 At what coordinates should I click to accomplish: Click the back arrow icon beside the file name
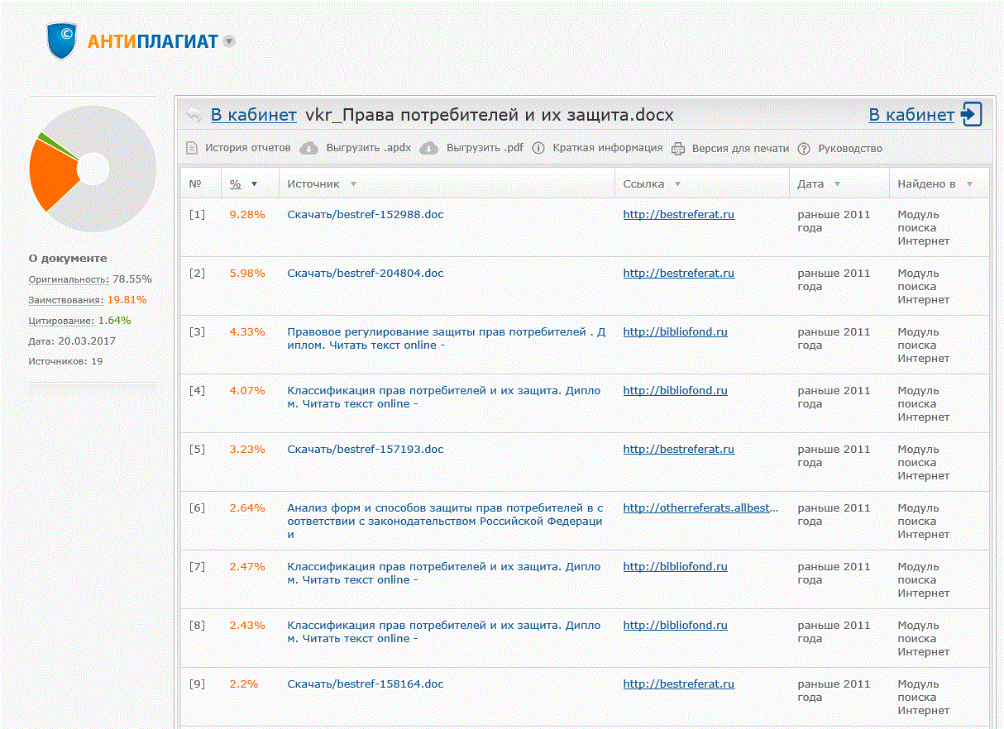coord(194,116)
